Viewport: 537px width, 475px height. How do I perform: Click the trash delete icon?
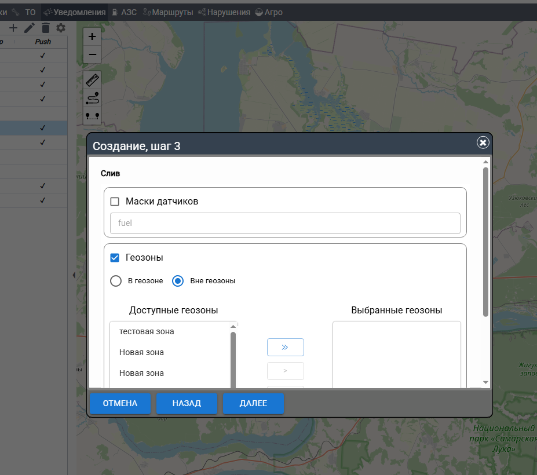point(46,28)
